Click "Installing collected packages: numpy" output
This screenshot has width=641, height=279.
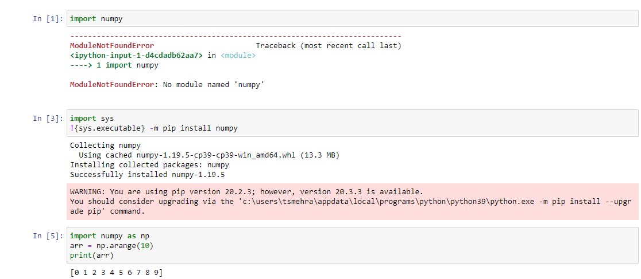tap(149, 165)
